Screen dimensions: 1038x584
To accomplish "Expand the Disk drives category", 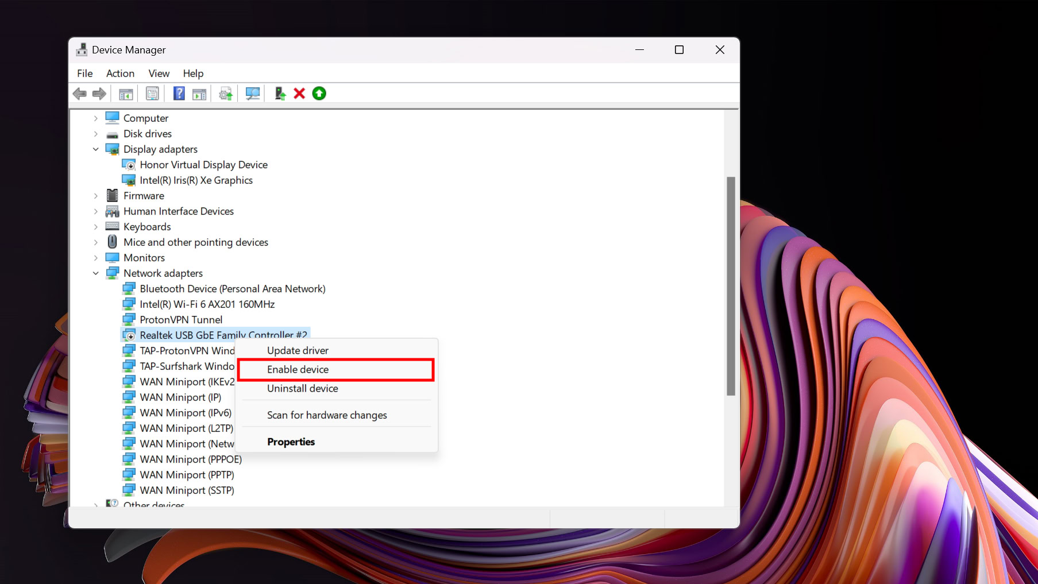I will (96, 134).
